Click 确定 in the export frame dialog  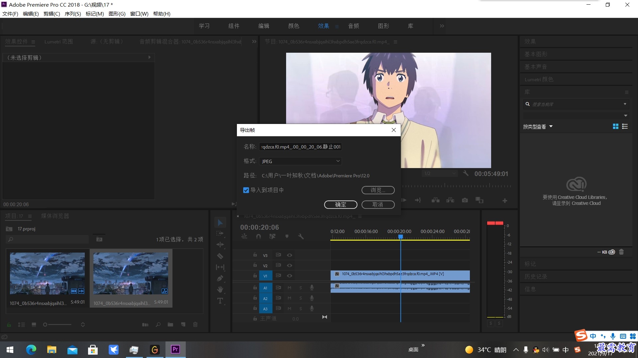click(x=341, y=205)
